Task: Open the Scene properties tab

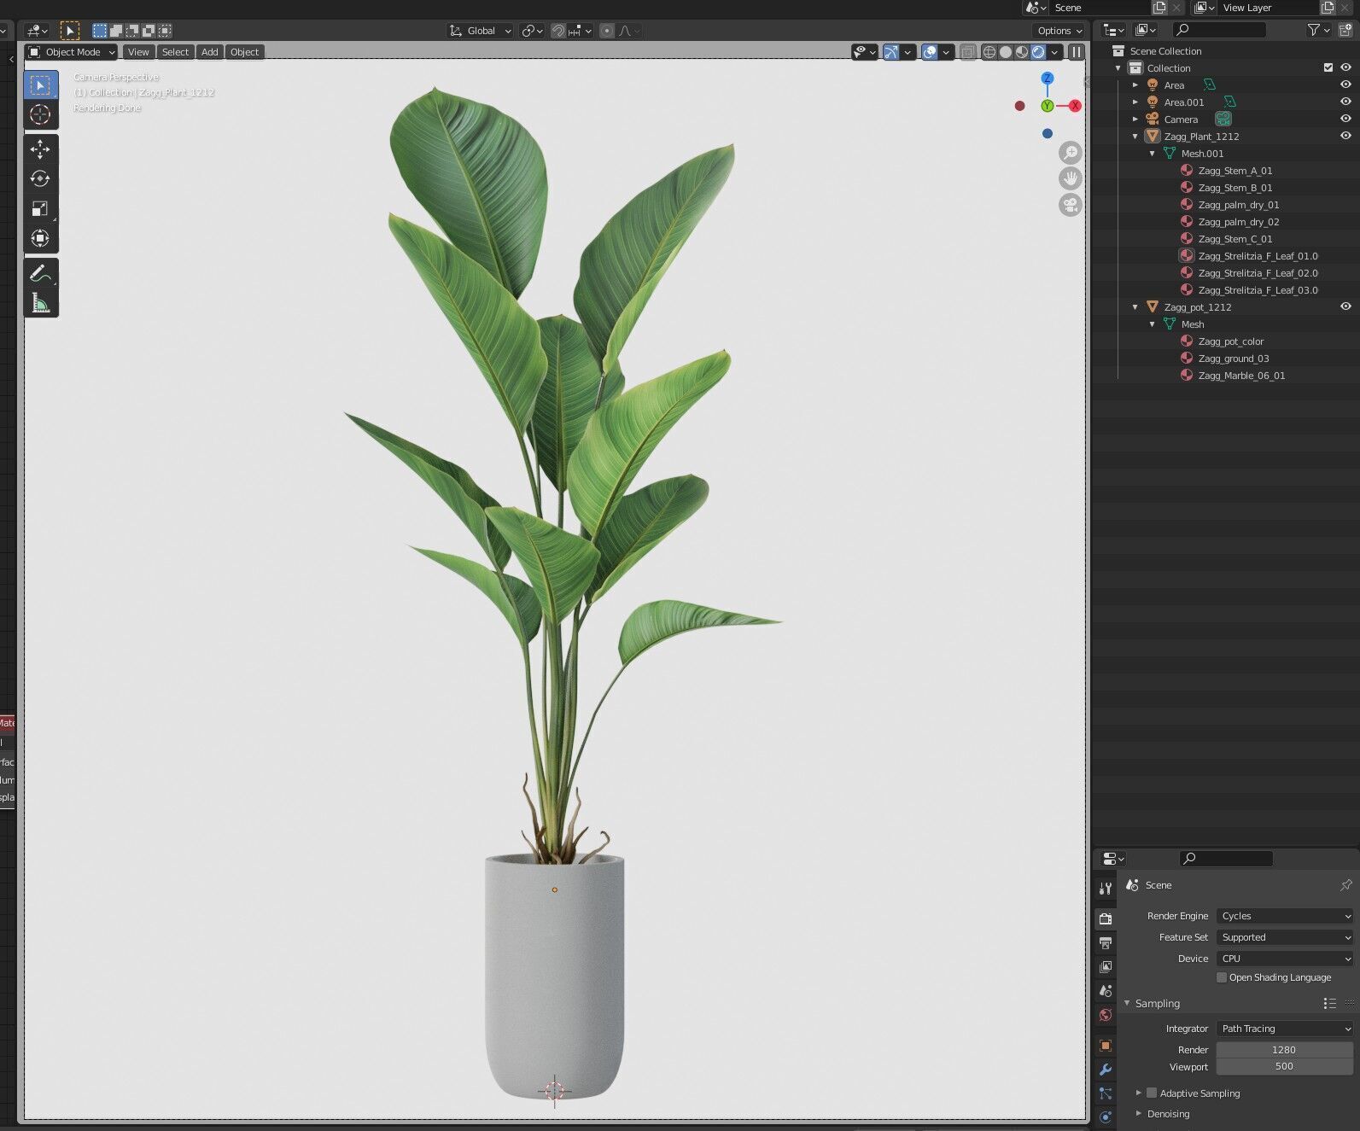Action: click(1106, 991)
